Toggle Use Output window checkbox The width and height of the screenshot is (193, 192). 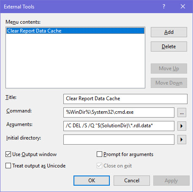(8, 154)
